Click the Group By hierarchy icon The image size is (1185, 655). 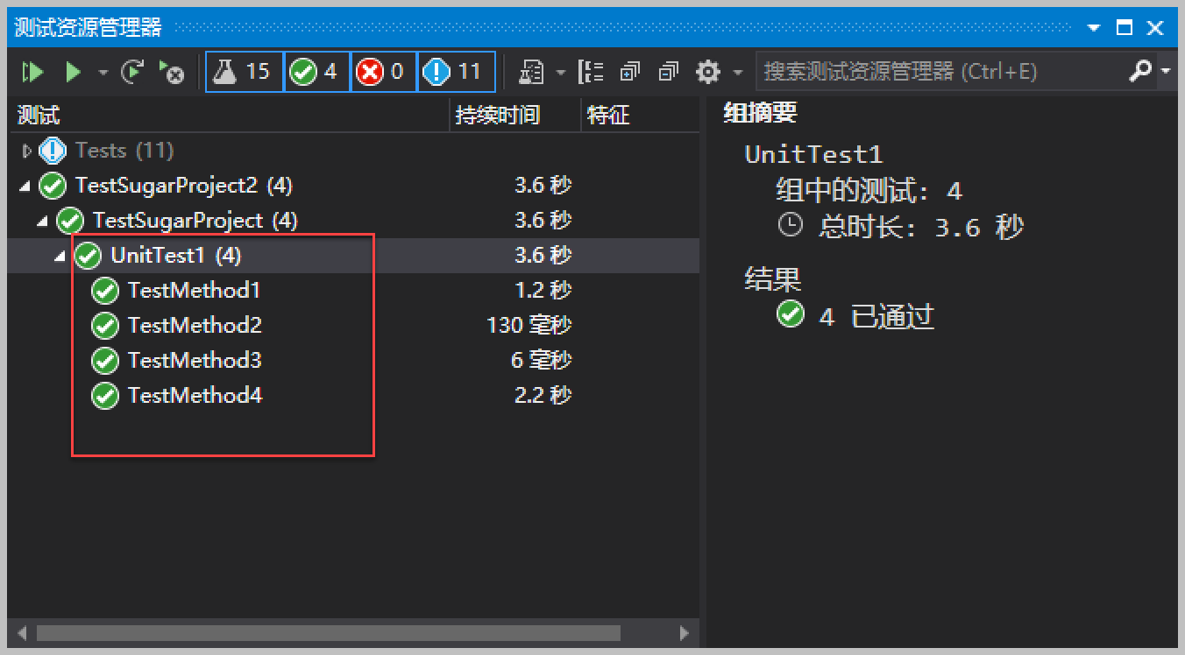pyautogui.click(x=592, y=72)
